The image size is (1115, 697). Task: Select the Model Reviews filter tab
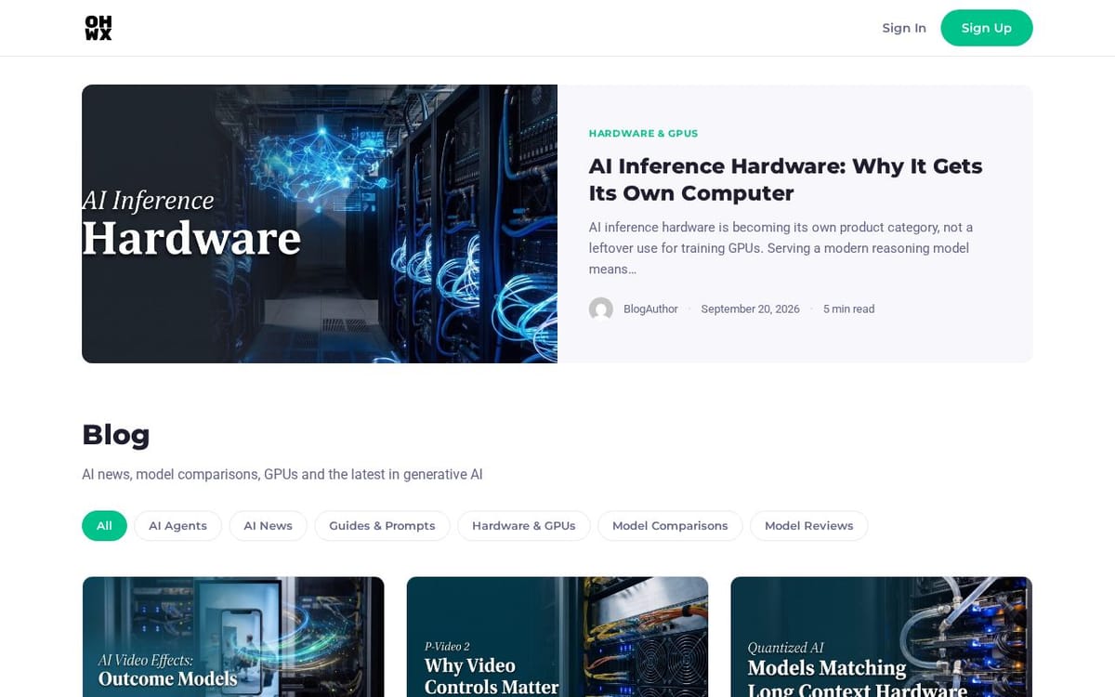coord(808,526)
